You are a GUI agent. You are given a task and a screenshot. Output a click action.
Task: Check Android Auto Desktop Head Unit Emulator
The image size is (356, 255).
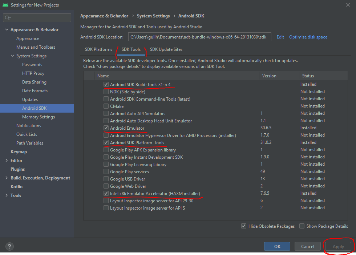point(106,121)
